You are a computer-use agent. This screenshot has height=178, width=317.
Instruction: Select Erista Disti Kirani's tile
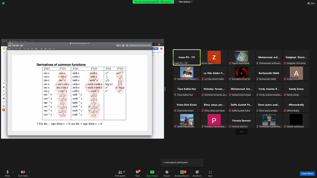(x=187, y=105)
